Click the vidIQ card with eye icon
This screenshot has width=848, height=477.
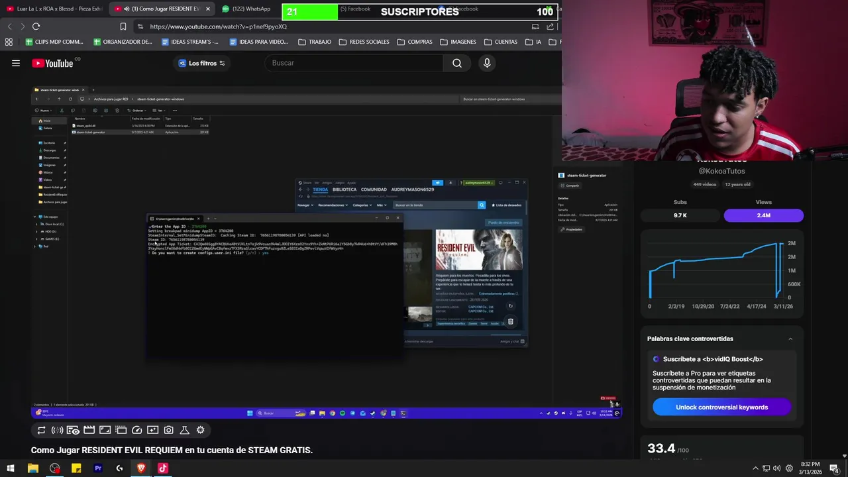73,430
